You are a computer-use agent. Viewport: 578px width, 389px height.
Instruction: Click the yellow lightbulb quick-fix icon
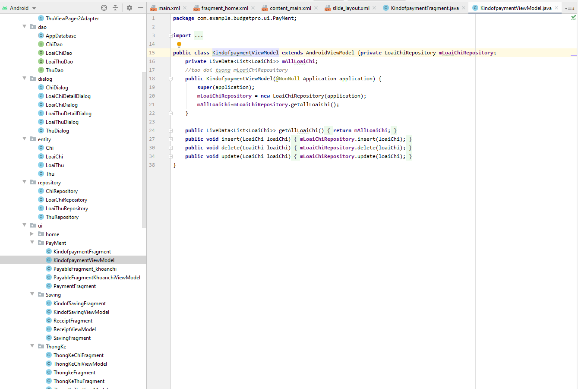tap(179, 44)
